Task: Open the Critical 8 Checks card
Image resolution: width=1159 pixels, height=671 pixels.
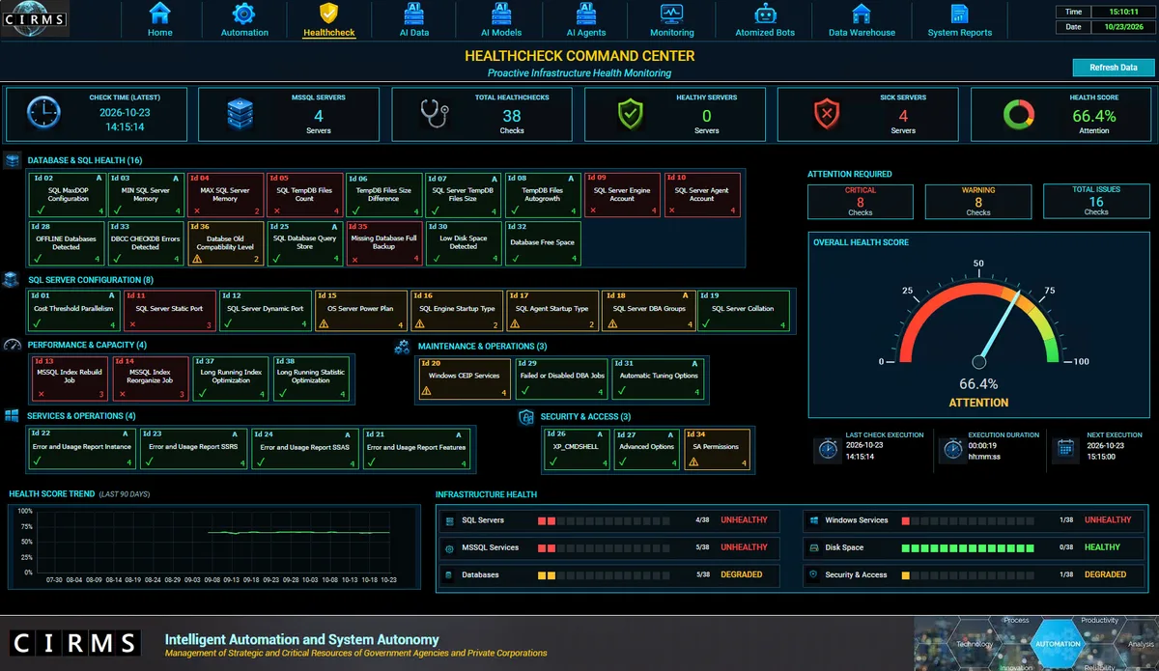Action: [x=860, y=201]
